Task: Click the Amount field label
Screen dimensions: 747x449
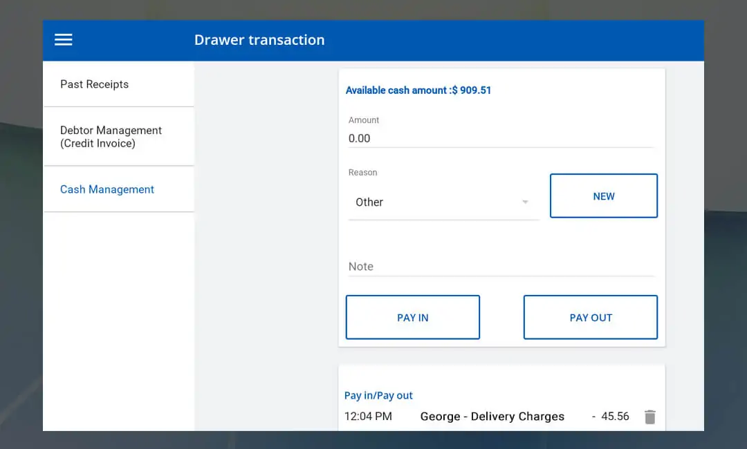Action: [x=364, y=120]
